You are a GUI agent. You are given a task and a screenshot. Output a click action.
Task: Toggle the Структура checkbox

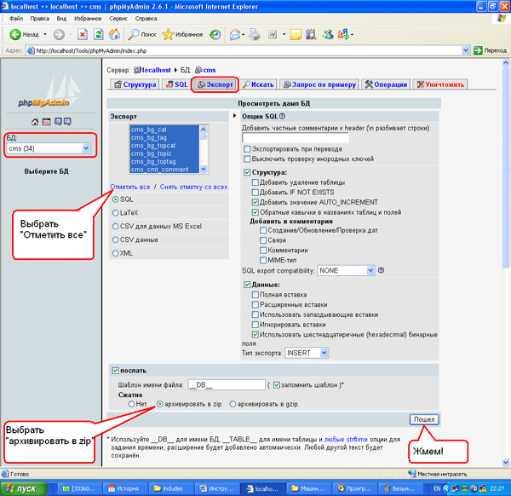pos(247,172)
